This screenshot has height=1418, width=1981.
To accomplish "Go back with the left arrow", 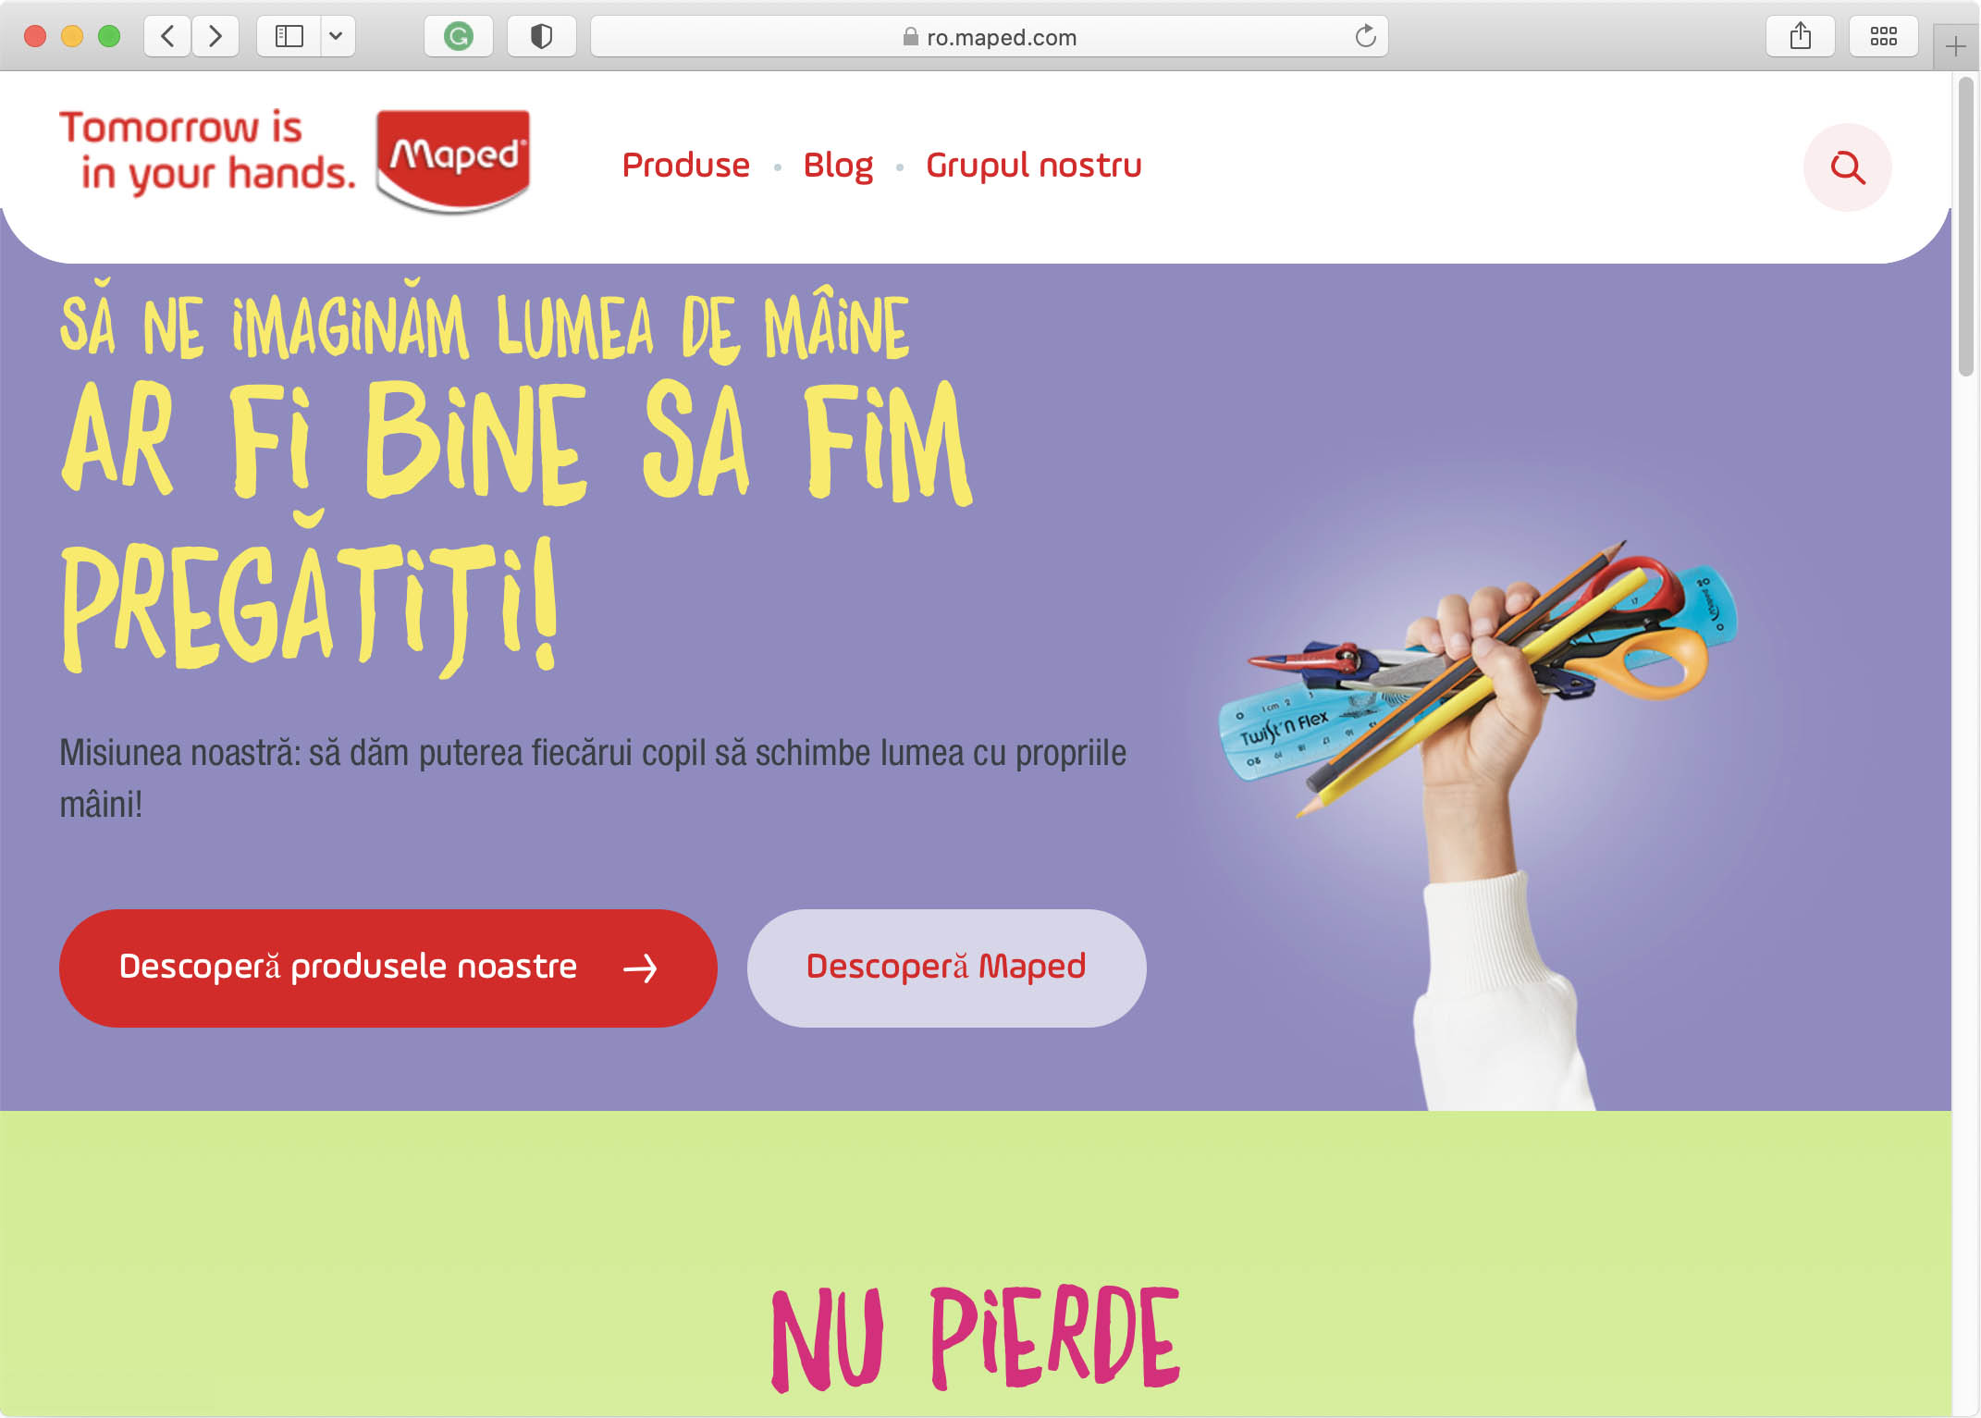I will pyautogui.click(x=168, y=37).
